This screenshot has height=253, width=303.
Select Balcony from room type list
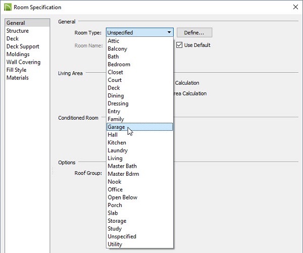pyautogui.click(x=139, y=48)
